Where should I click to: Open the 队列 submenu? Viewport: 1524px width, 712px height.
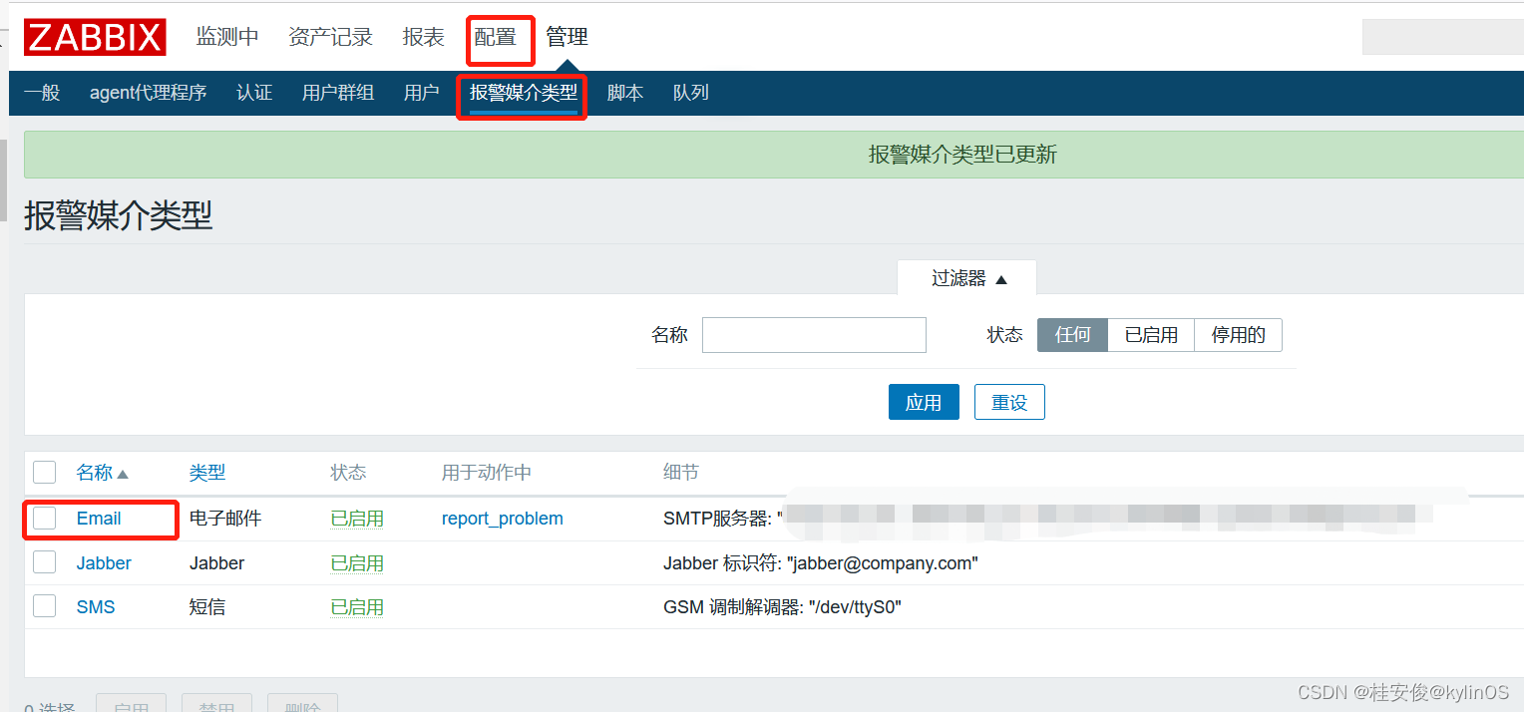click(691, 93)
